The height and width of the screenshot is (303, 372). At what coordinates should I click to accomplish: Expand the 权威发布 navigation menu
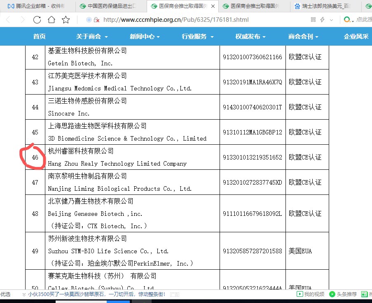(x=250, y=36)
